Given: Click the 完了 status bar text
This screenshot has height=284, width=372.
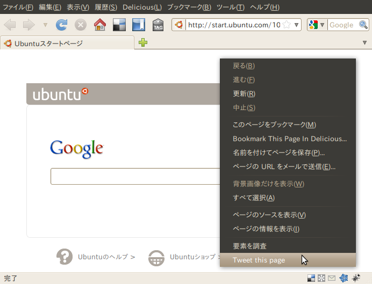Looking at the screenshot, I should click(10, 278).
